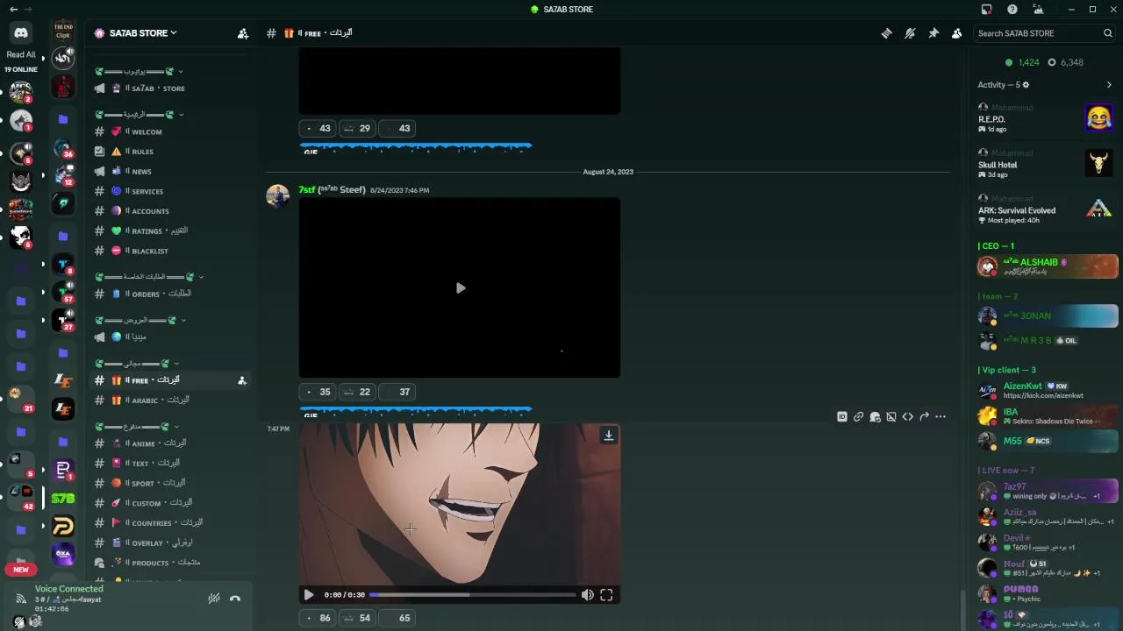Collapse category above WELCOM channel
1123x631 pixels.
139,115
